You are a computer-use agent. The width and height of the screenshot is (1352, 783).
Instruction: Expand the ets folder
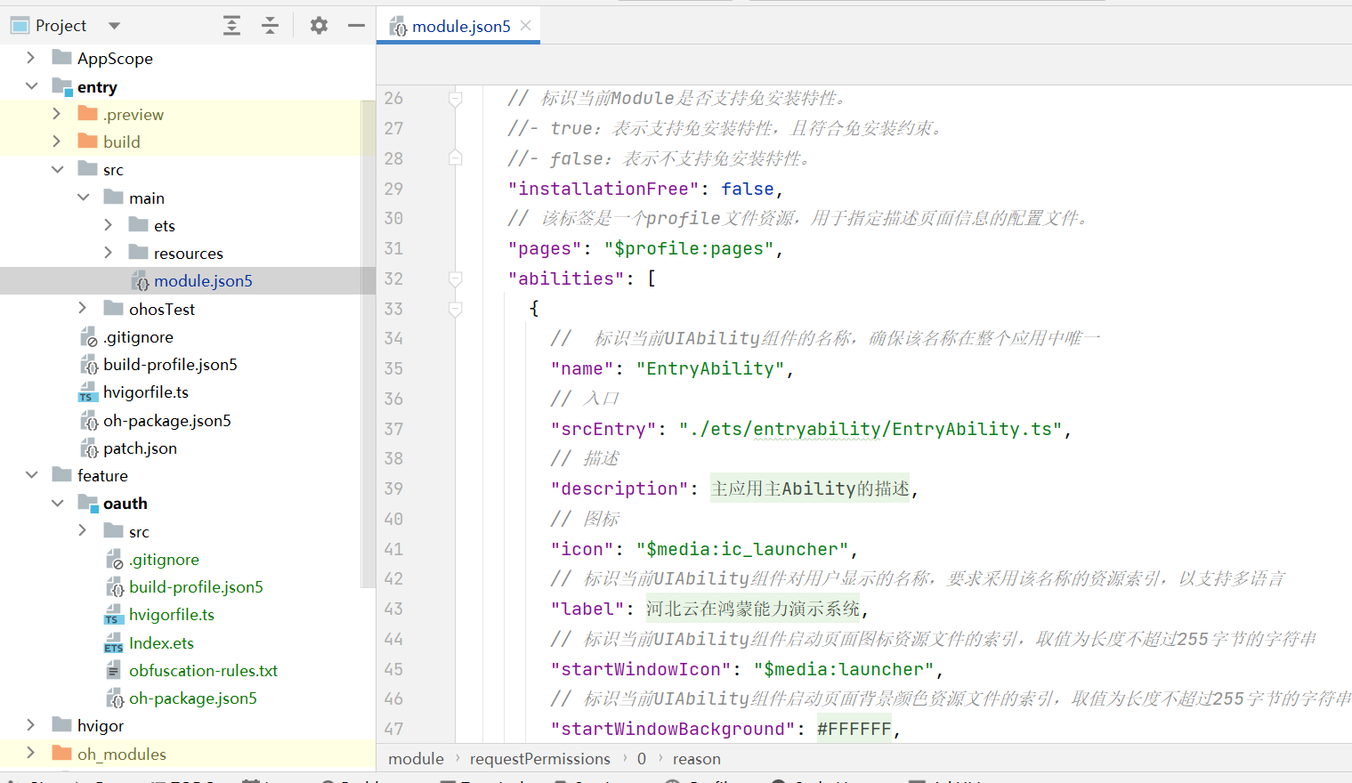[x=109, y=225]
